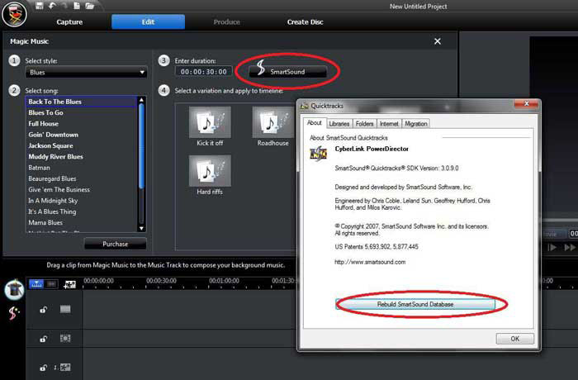This screenshot has height=380, width=578.
Task: Click the Undo arrow icon
Action: click(52, 5)
